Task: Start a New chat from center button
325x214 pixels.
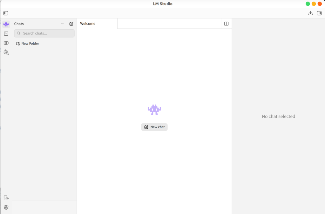Action: [154, 127]
